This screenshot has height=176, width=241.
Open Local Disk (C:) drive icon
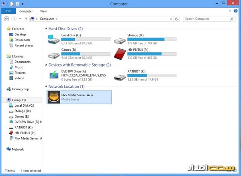coord(53,39)
